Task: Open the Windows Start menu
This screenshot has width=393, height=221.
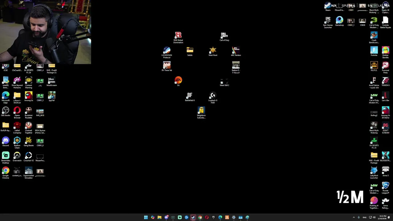Action: coord(146,217)
